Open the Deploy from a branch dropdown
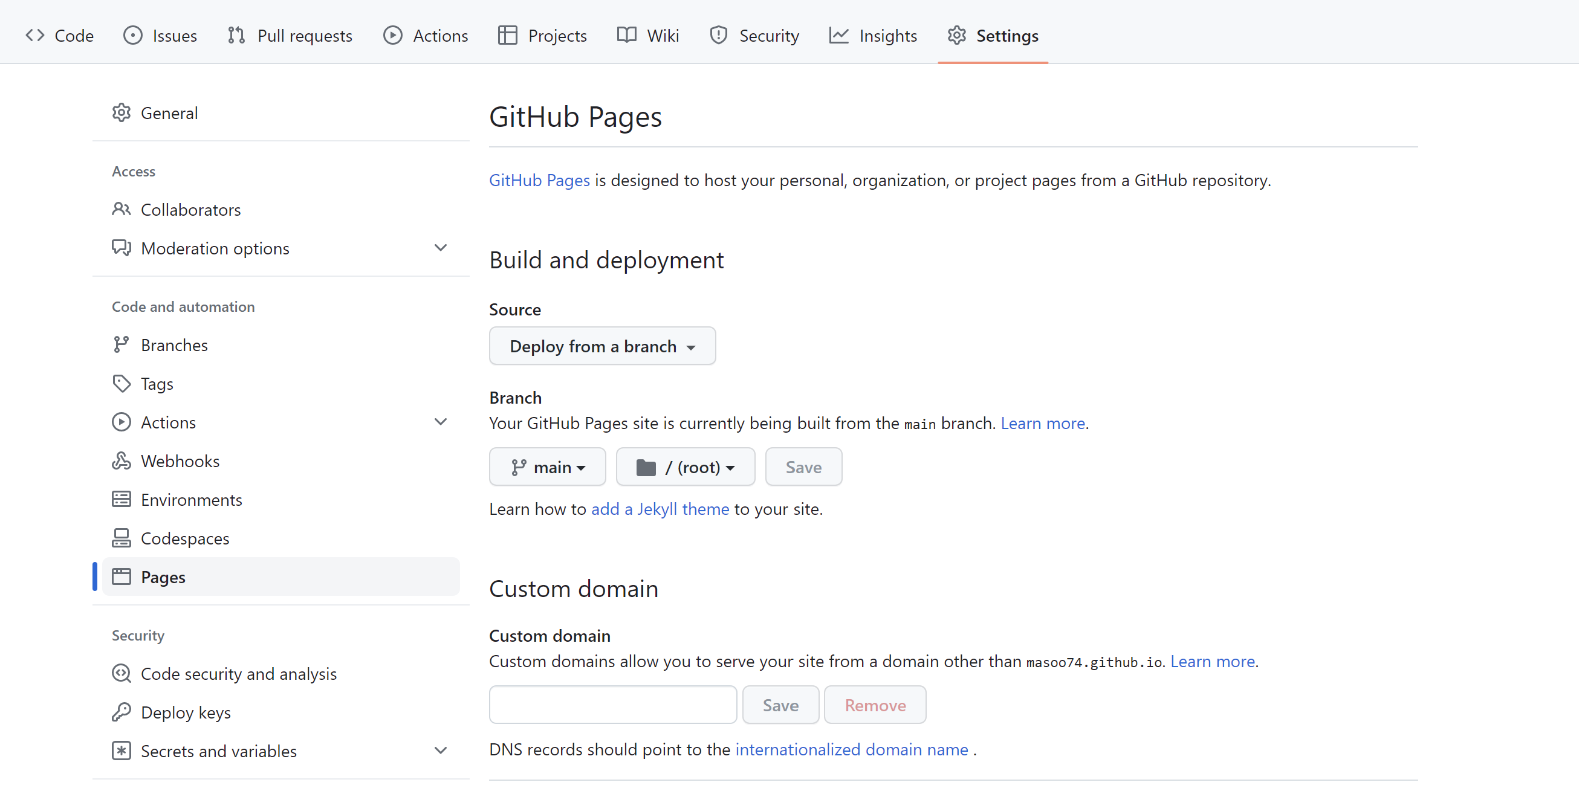The image size is (1579, 788). point(603,346)
